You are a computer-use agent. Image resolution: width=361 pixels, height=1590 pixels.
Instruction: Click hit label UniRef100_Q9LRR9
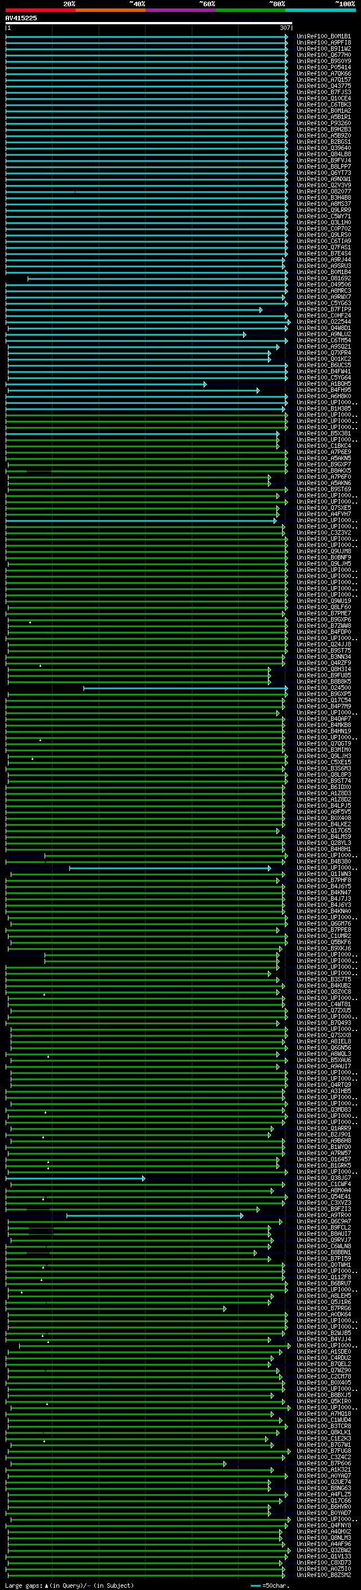coord(323,210)
